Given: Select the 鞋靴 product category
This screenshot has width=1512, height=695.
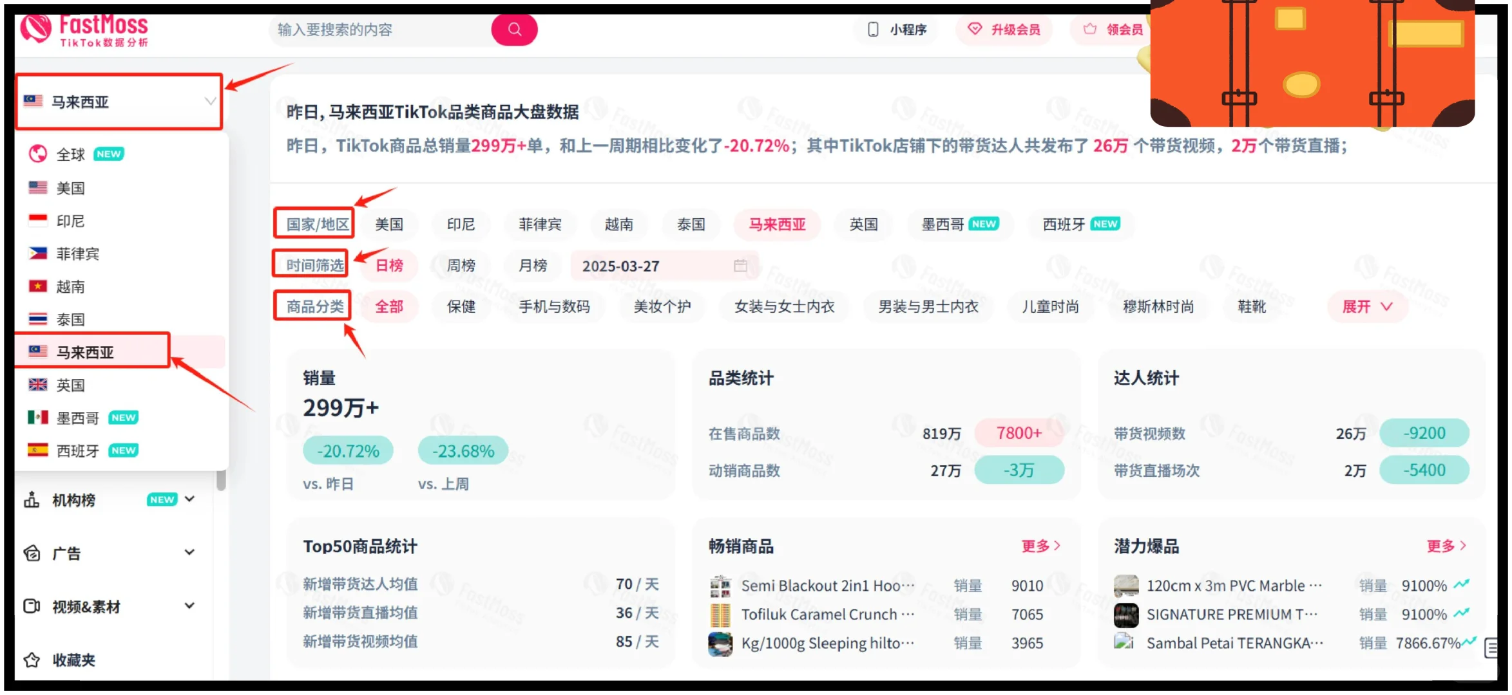Looking at the screenshot, I should pos(1251,306).
